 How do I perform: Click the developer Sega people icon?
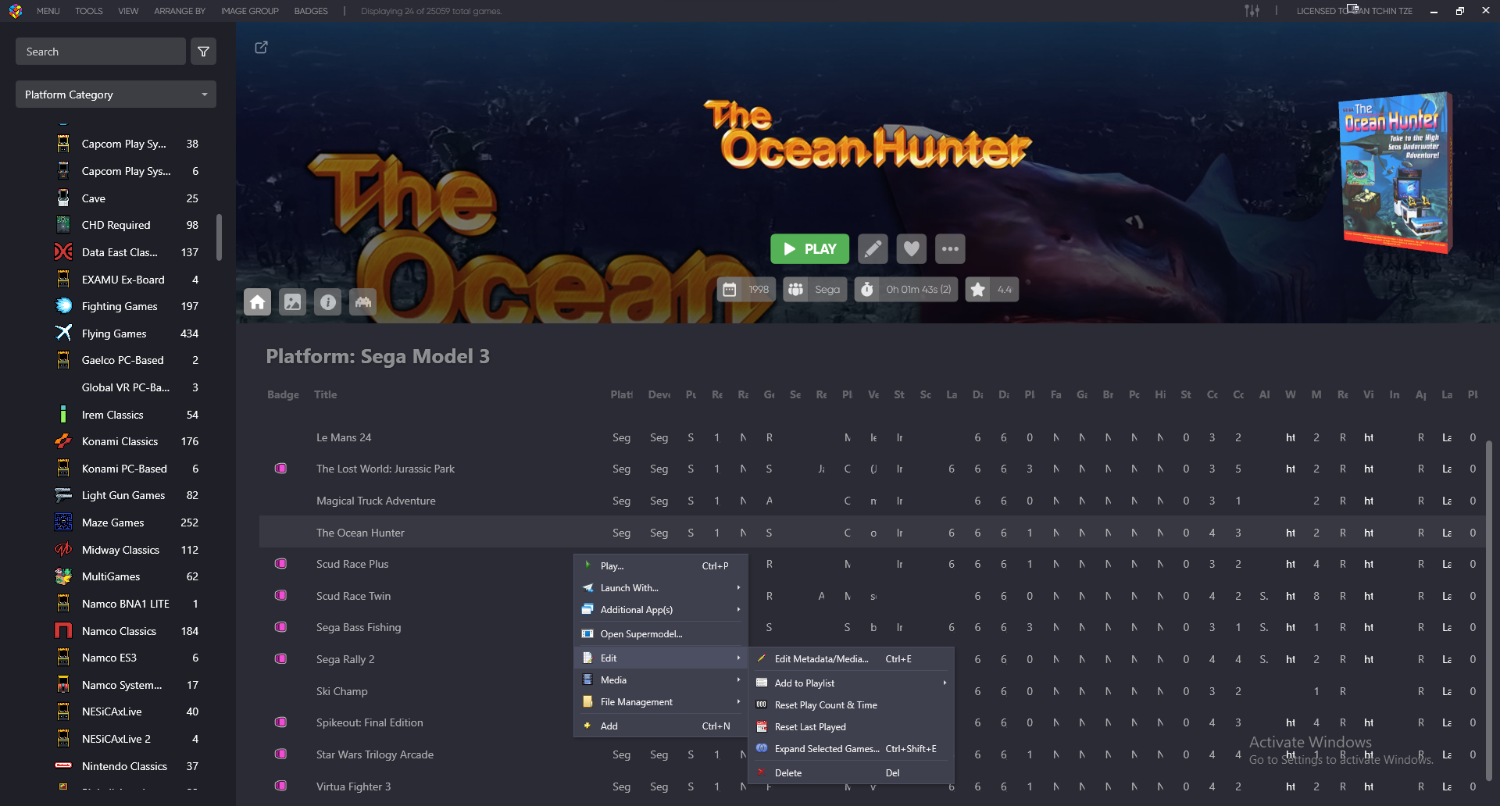[x=795, y=290]
